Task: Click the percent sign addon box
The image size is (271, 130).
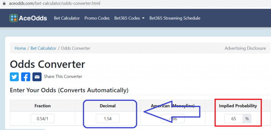Action: click(247, 119)
